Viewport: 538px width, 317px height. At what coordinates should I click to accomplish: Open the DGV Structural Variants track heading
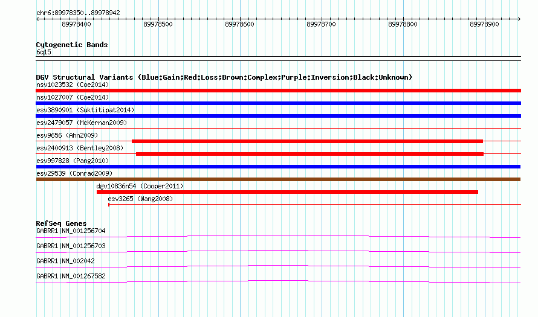click(224, 77)
